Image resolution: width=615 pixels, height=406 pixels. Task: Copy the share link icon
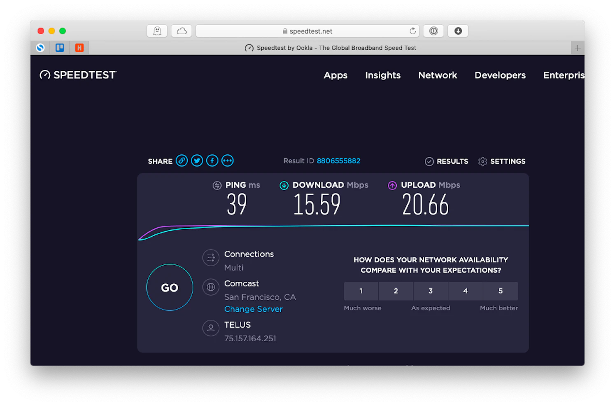pyautogui.click(x=182, y=161)
